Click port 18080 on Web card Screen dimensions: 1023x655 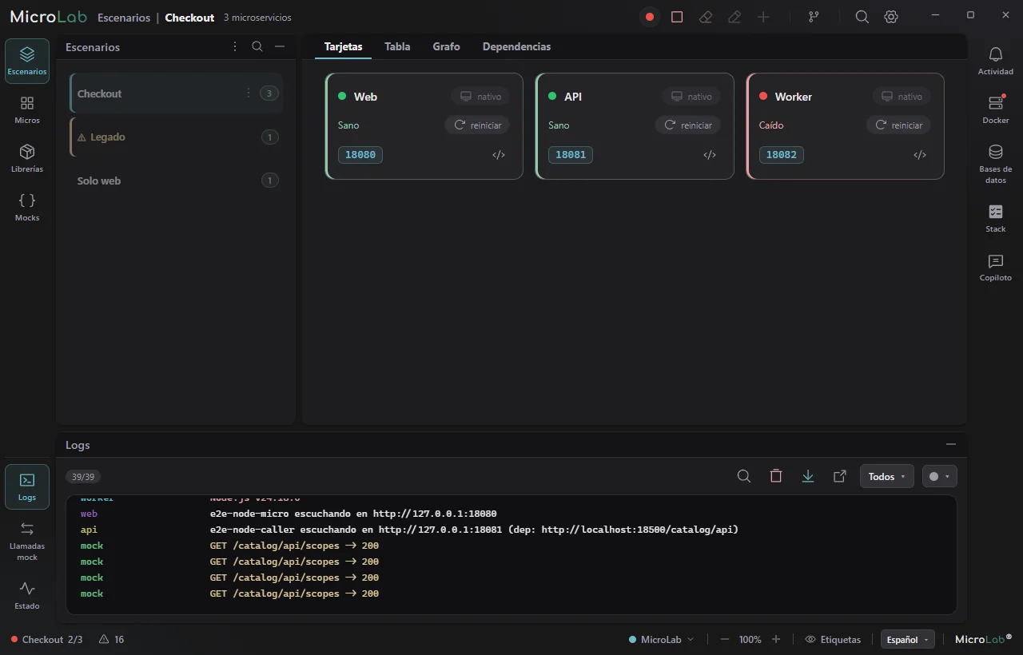[360, 155]
